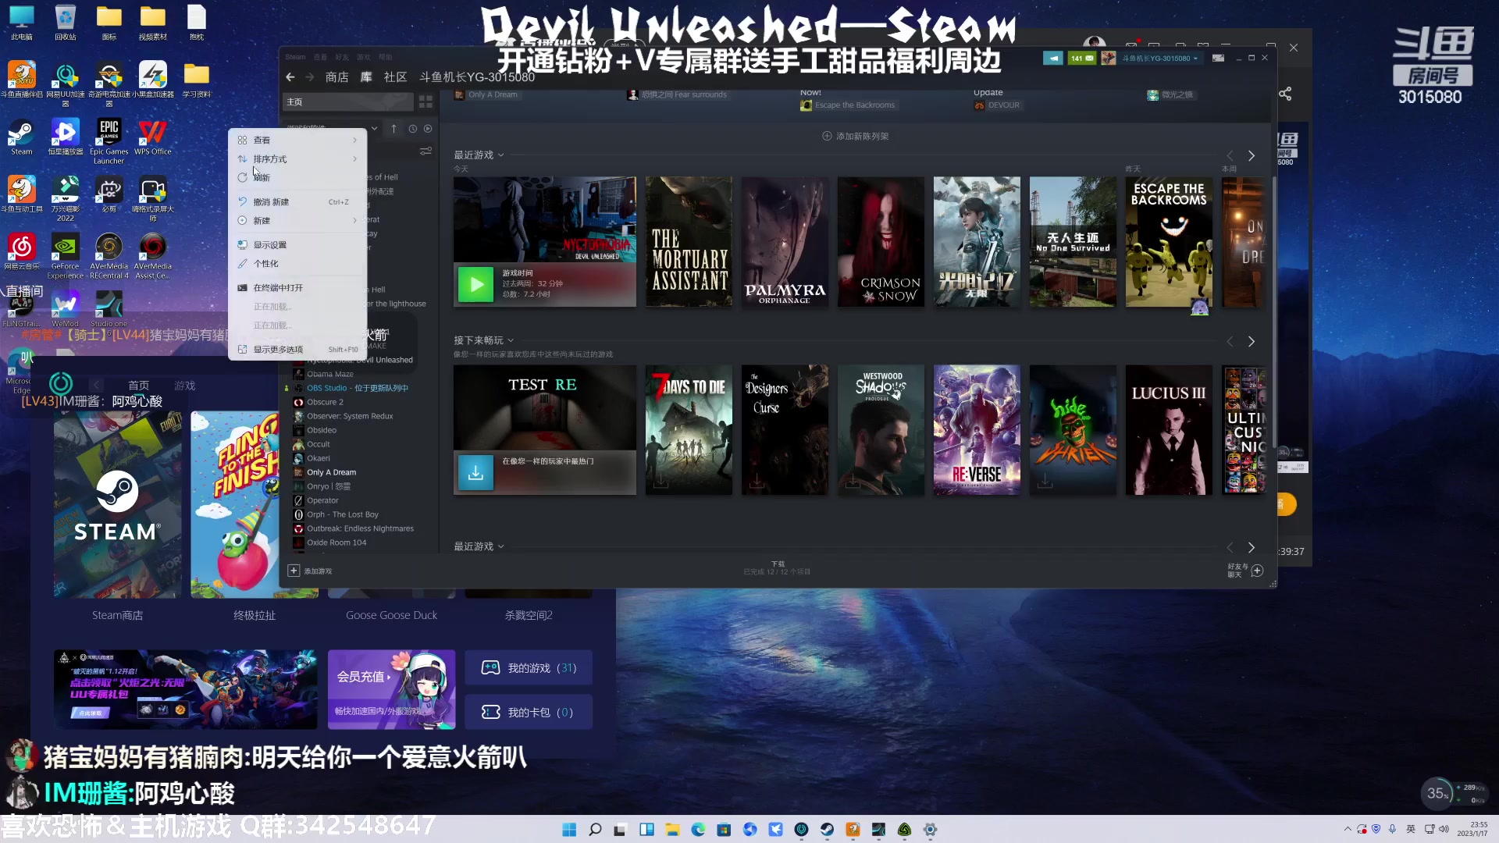The height and width of the screenshot is (843, 1499).
Task: Select Outbreak: Endless Nightmares entry
Action: pos(360,528)
